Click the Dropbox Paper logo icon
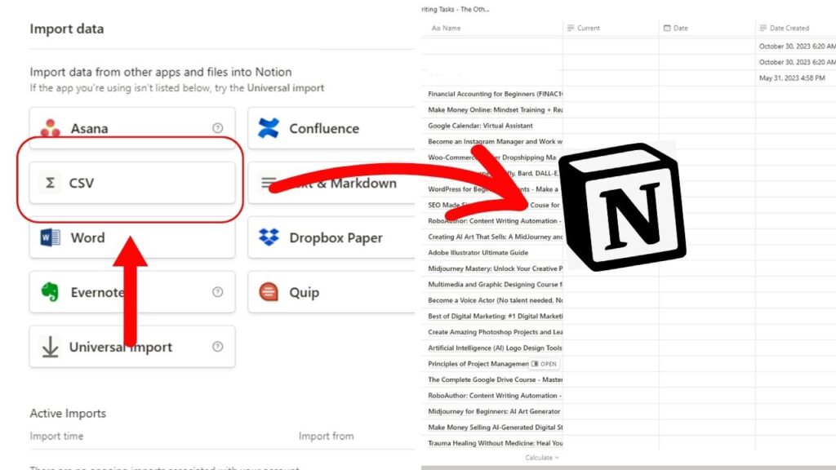 [x=269, y=237]
